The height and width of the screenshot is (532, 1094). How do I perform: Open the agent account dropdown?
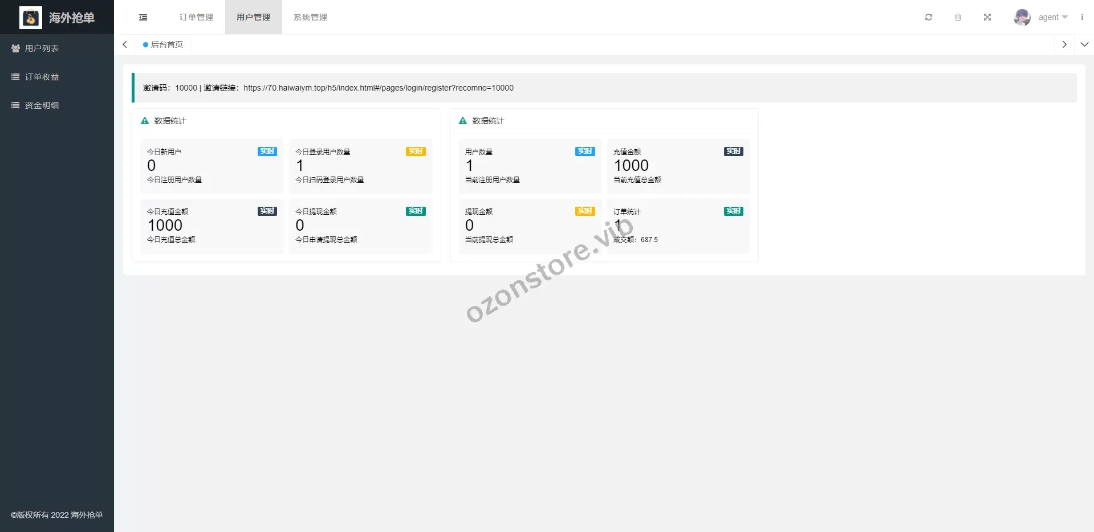tap(1052, 17)
